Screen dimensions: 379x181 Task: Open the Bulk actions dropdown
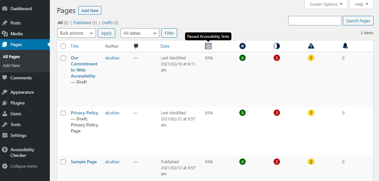coord(76,33)
